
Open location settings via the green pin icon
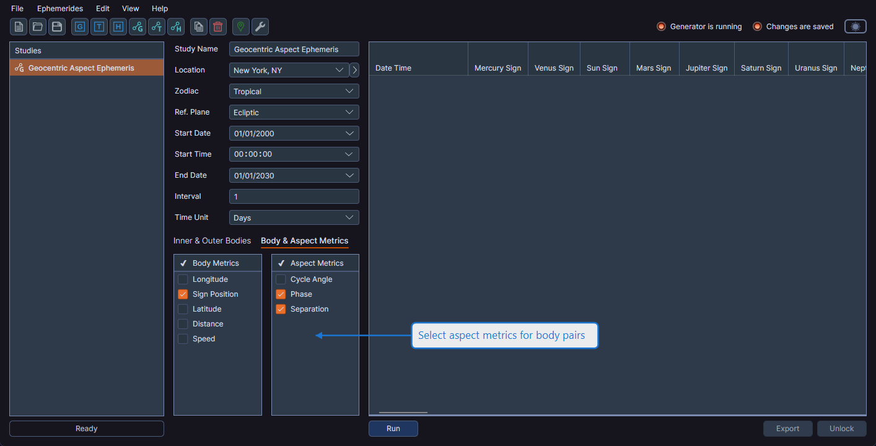[240, 27]
